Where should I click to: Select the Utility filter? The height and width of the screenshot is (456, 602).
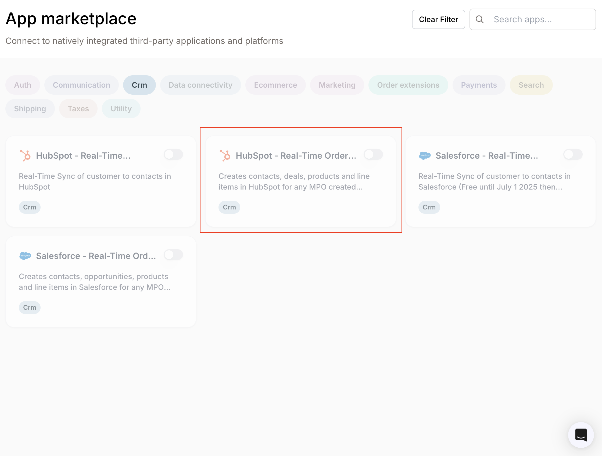pyautogui.click(x=121, y=108)
